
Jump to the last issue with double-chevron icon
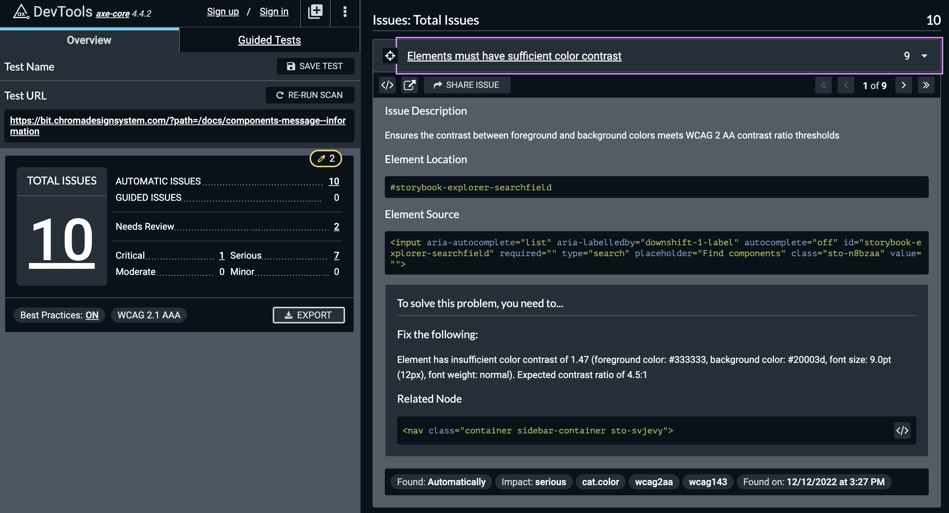[926, 85]
